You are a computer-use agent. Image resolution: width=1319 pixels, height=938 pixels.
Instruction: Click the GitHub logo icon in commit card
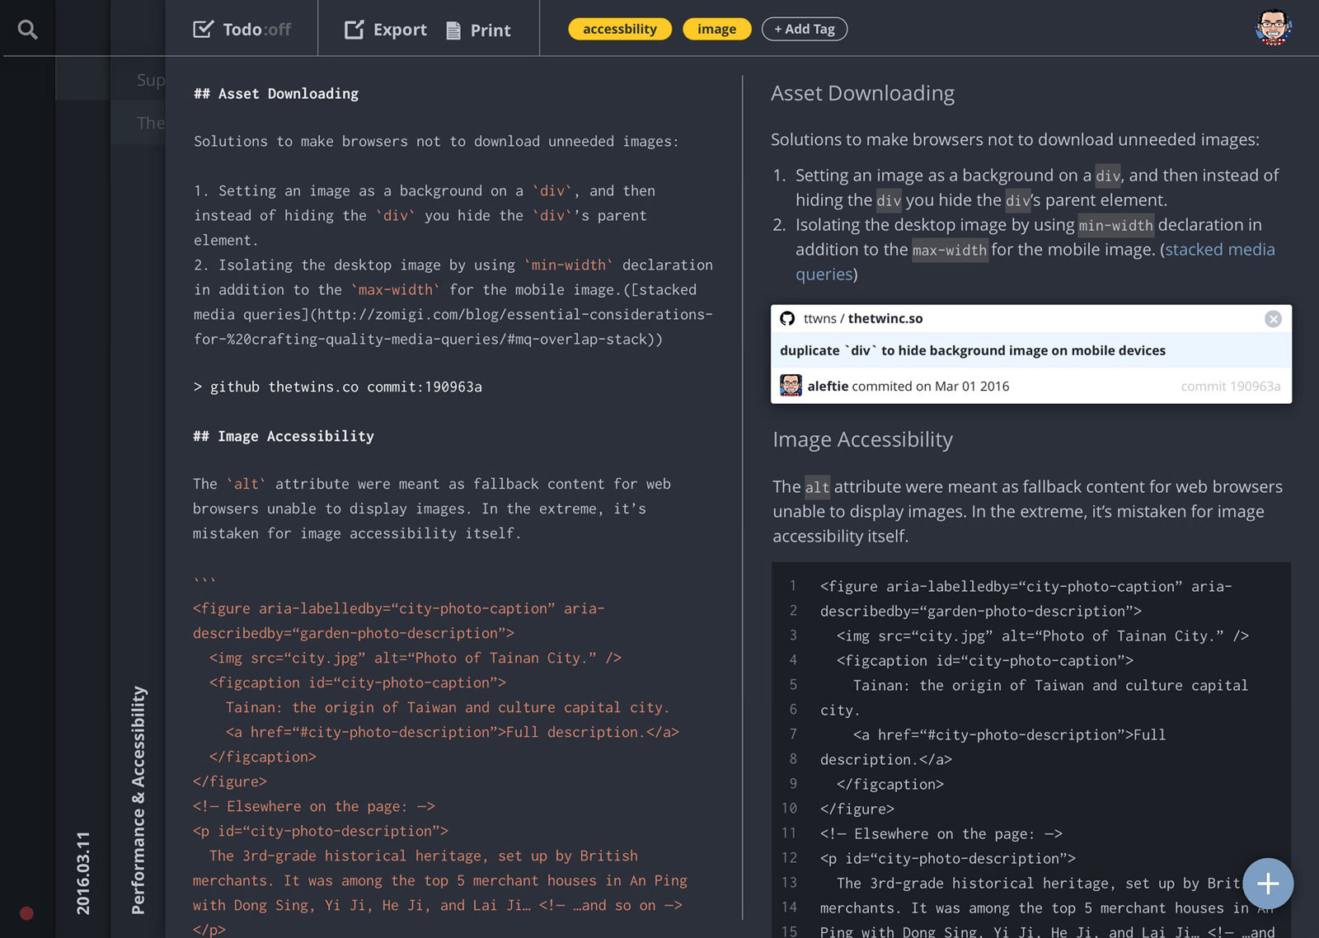(787, 319)
